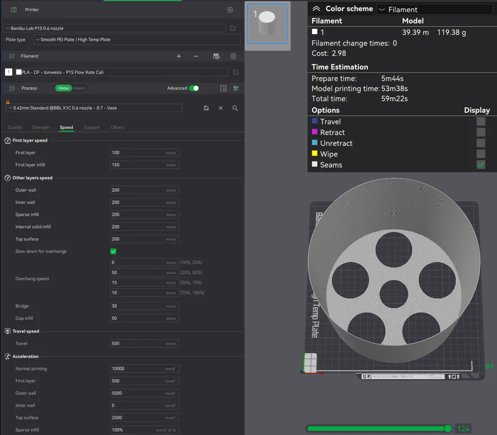The image size is (497, 435).
Task: Open the Plate type dropdown
Action: click(137, 40)
